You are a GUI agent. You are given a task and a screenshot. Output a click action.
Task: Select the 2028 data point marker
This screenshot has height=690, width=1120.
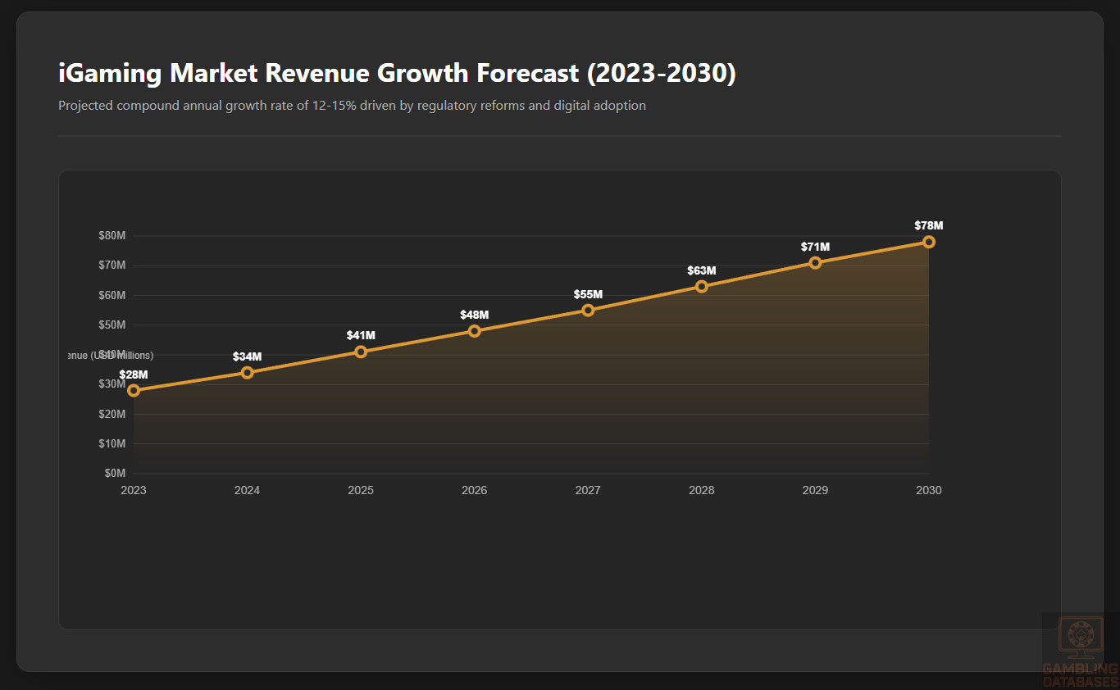(x=702, y=287)
